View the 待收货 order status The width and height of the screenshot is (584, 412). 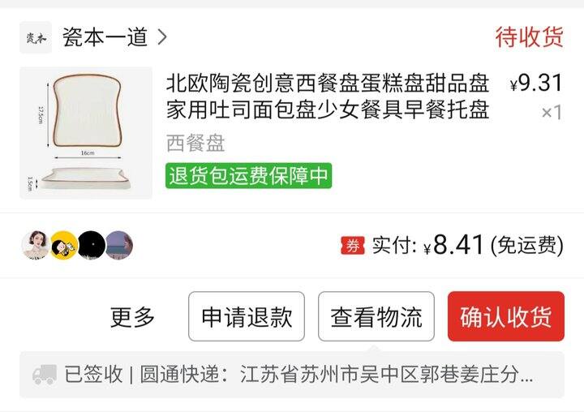pos(529,37)
